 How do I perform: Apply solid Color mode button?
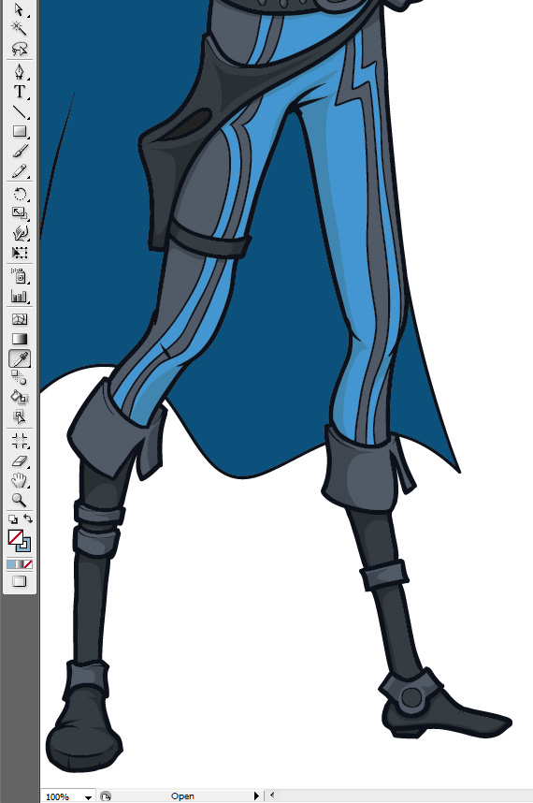tap(10, 564)
